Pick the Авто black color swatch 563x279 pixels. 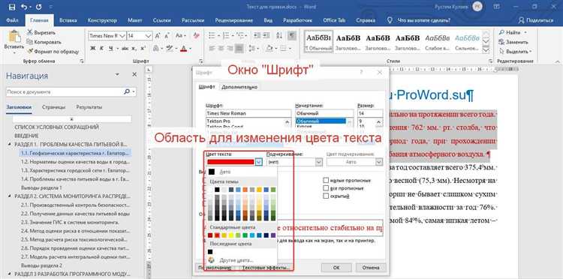coord(212,172)
